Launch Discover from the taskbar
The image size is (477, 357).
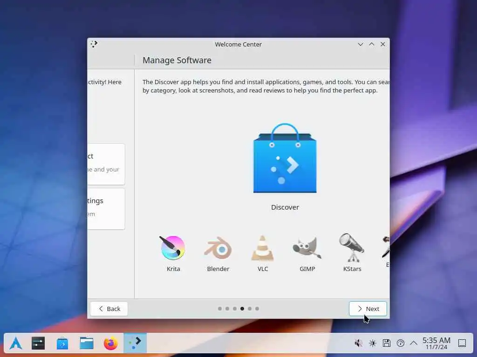point(62,344)
